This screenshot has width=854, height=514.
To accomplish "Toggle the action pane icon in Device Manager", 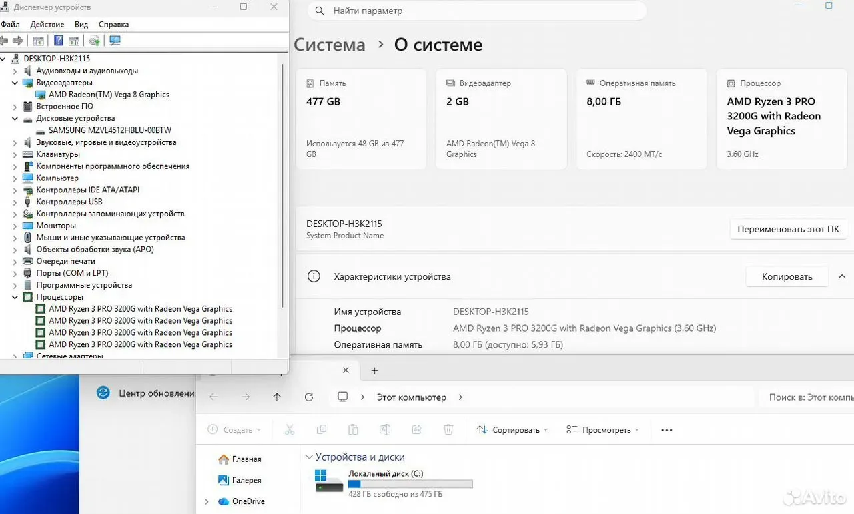I will pos(74,41).
